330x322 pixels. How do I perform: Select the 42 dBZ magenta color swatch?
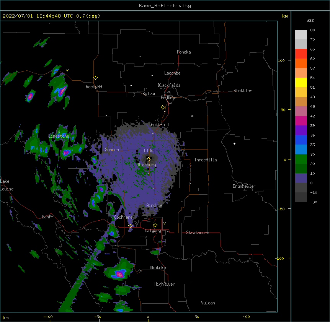[x=301, y=120]
